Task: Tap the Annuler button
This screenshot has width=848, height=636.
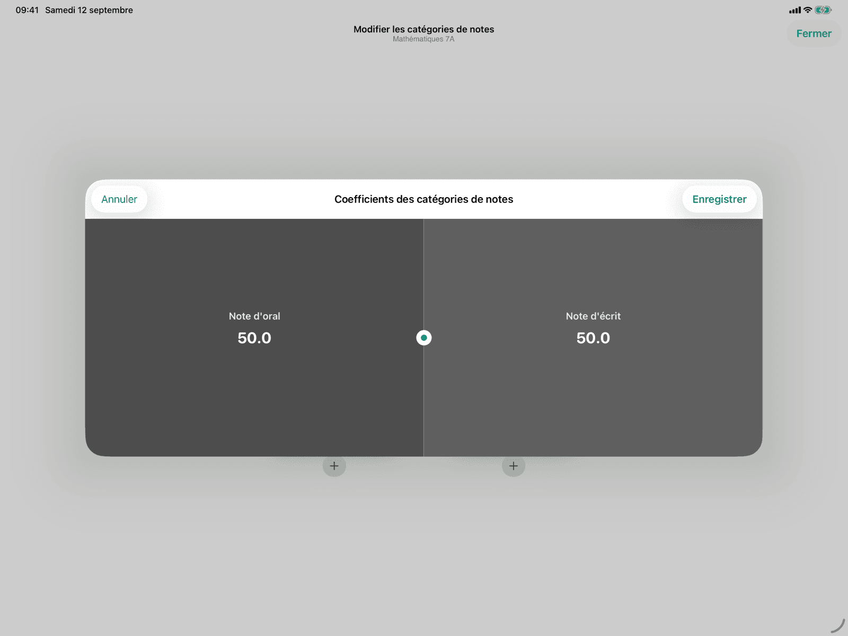Action: tap(119, 199)
